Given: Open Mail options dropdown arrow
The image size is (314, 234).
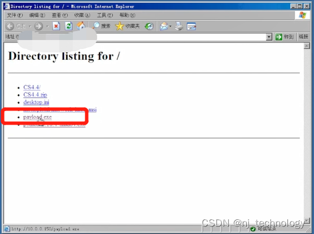Looking at the screenshot, I should coord(170,26).
